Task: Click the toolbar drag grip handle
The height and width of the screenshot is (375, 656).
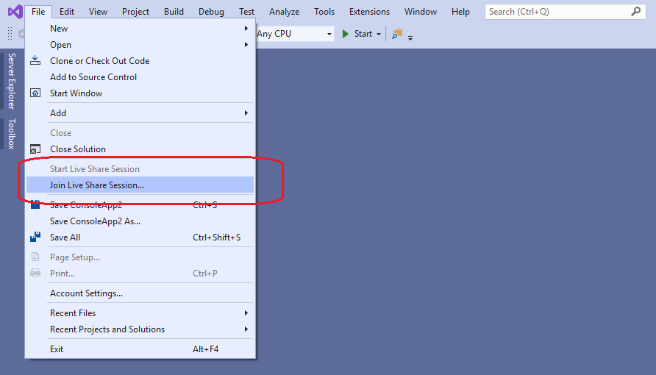Action: tap(10, 33)
